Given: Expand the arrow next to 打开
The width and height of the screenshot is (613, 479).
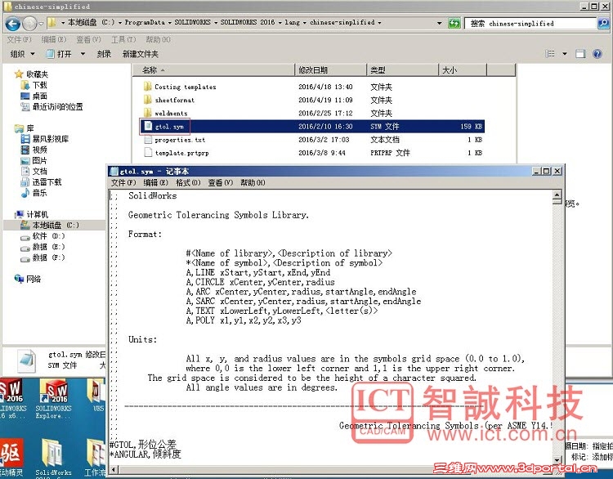Looking at the screenshot, I should tap(83, 54).
